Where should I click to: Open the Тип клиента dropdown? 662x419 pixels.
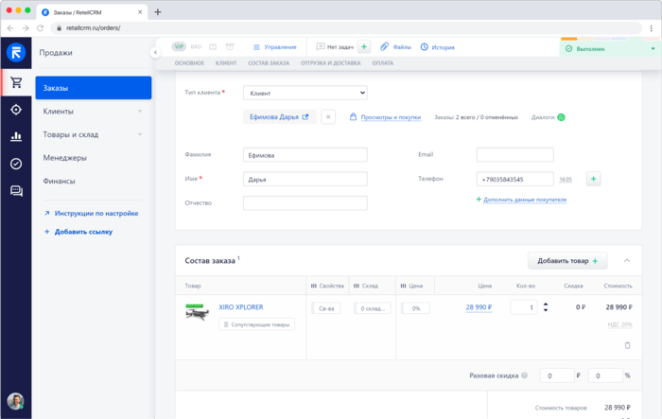(x=305, y=93)
